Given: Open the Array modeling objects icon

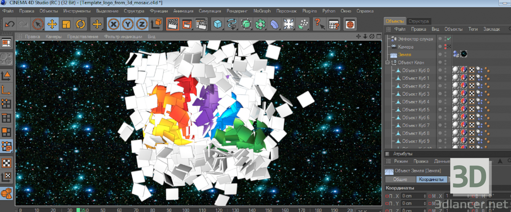Looking at the screenshot, I should tap(260, 24).
